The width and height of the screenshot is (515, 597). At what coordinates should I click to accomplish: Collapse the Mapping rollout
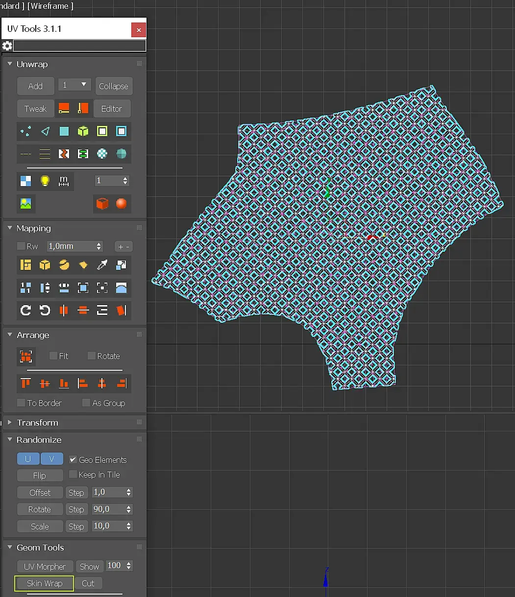click(9, 228)
